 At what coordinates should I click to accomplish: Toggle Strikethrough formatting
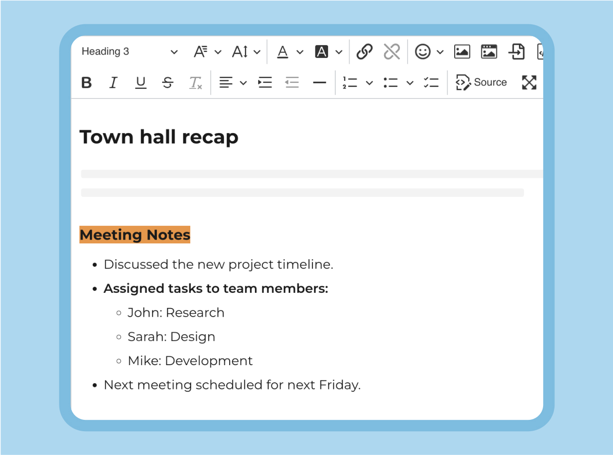pyautogui.click(x=167, y=83)
